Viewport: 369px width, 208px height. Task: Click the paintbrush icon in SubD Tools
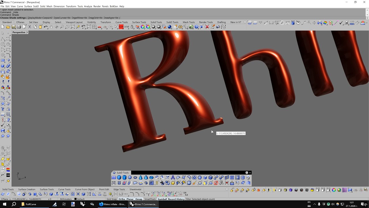tap(195, 183)
